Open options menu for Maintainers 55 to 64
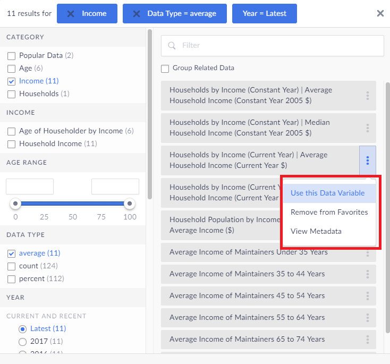This screenshot has height=364, width=390. [x=367, y=318]
